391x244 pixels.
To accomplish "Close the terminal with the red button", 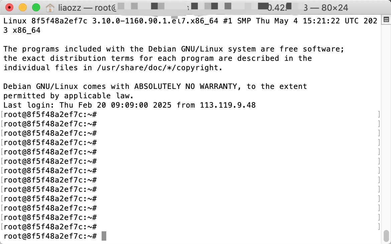I will coord(9,7).
